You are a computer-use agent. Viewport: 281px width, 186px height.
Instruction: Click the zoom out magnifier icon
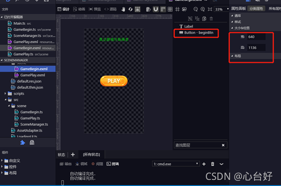pyautogui.click(x=196, y=9)
